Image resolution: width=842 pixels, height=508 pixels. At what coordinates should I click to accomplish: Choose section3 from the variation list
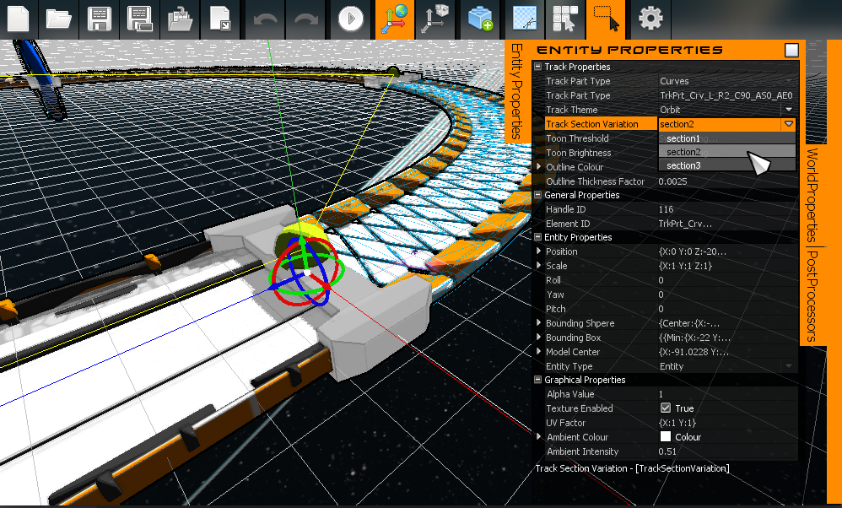tap(721, 165)
